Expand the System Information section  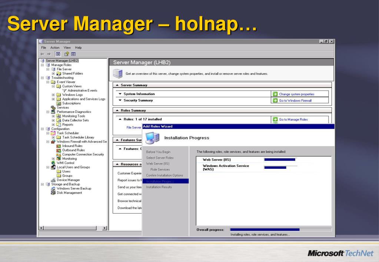pyautogui.click(x=120, y=94)
